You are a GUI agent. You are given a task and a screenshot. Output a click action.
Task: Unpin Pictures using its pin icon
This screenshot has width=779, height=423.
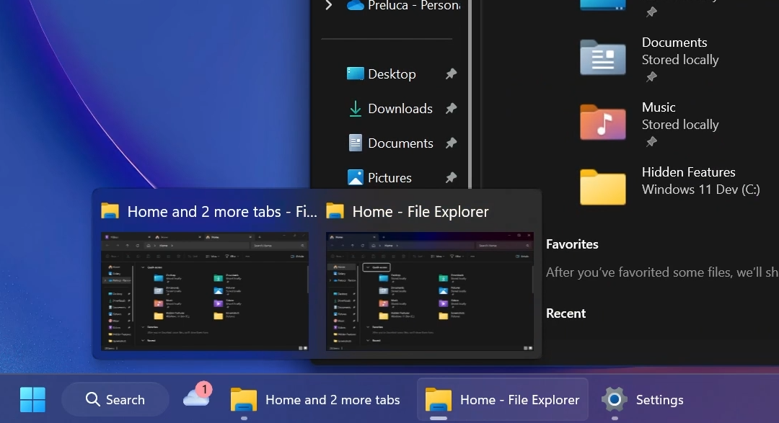point(452,177)
